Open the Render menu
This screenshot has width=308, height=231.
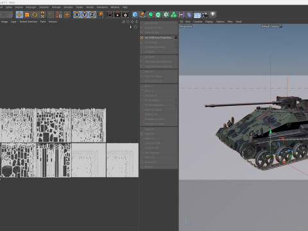(90, 7)
